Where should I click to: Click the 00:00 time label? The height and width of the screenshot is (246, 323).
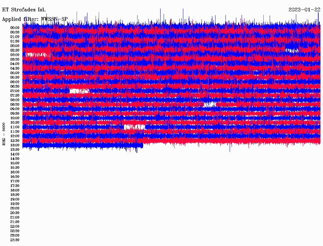tap(15, 28)
